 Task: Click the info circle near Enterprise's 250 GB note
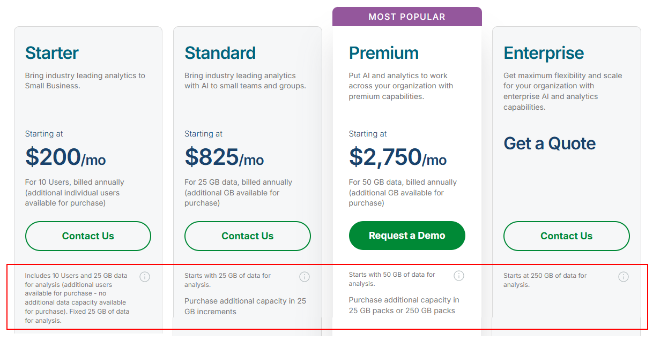623,276
